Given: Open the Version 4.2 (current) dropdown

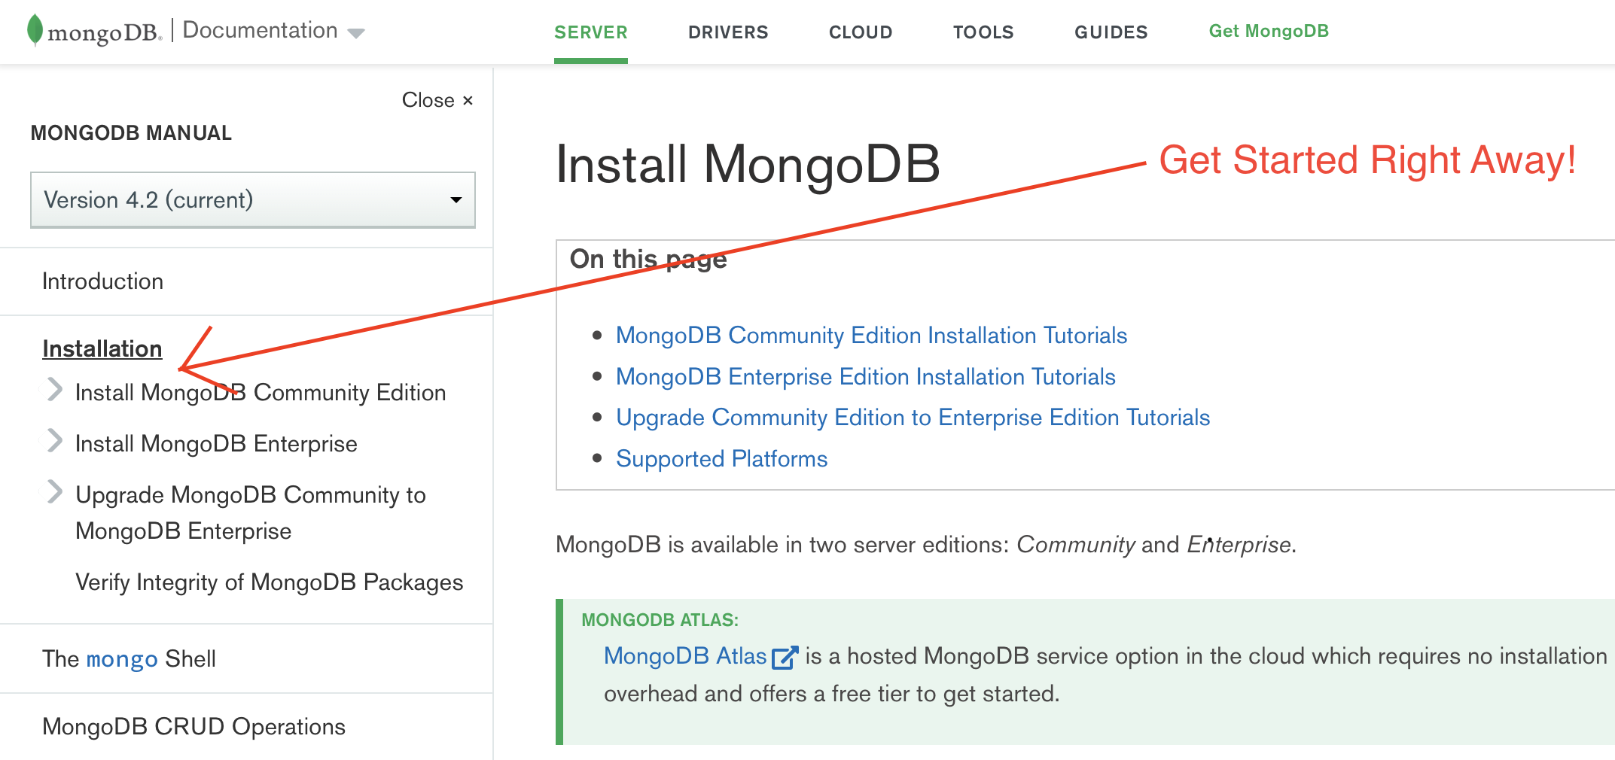Looking at the screenshot, I should (253, 200).
